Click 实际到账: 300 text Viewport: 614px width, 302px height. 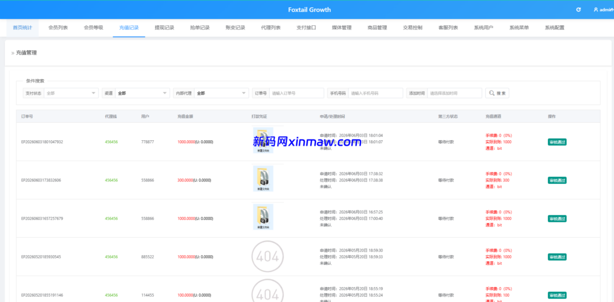tap(497, 180)
